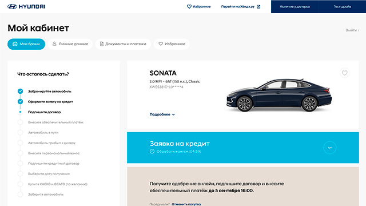Click step circle Внесите первоначальный взнос
Screen dimensions: 366x206
click(21, 153)
